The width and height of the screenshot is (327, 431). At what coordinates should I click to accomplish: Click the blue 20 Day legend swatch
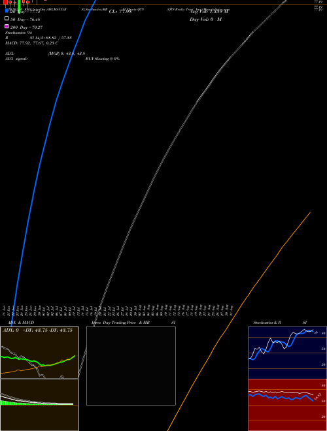(x=7, y=10)
